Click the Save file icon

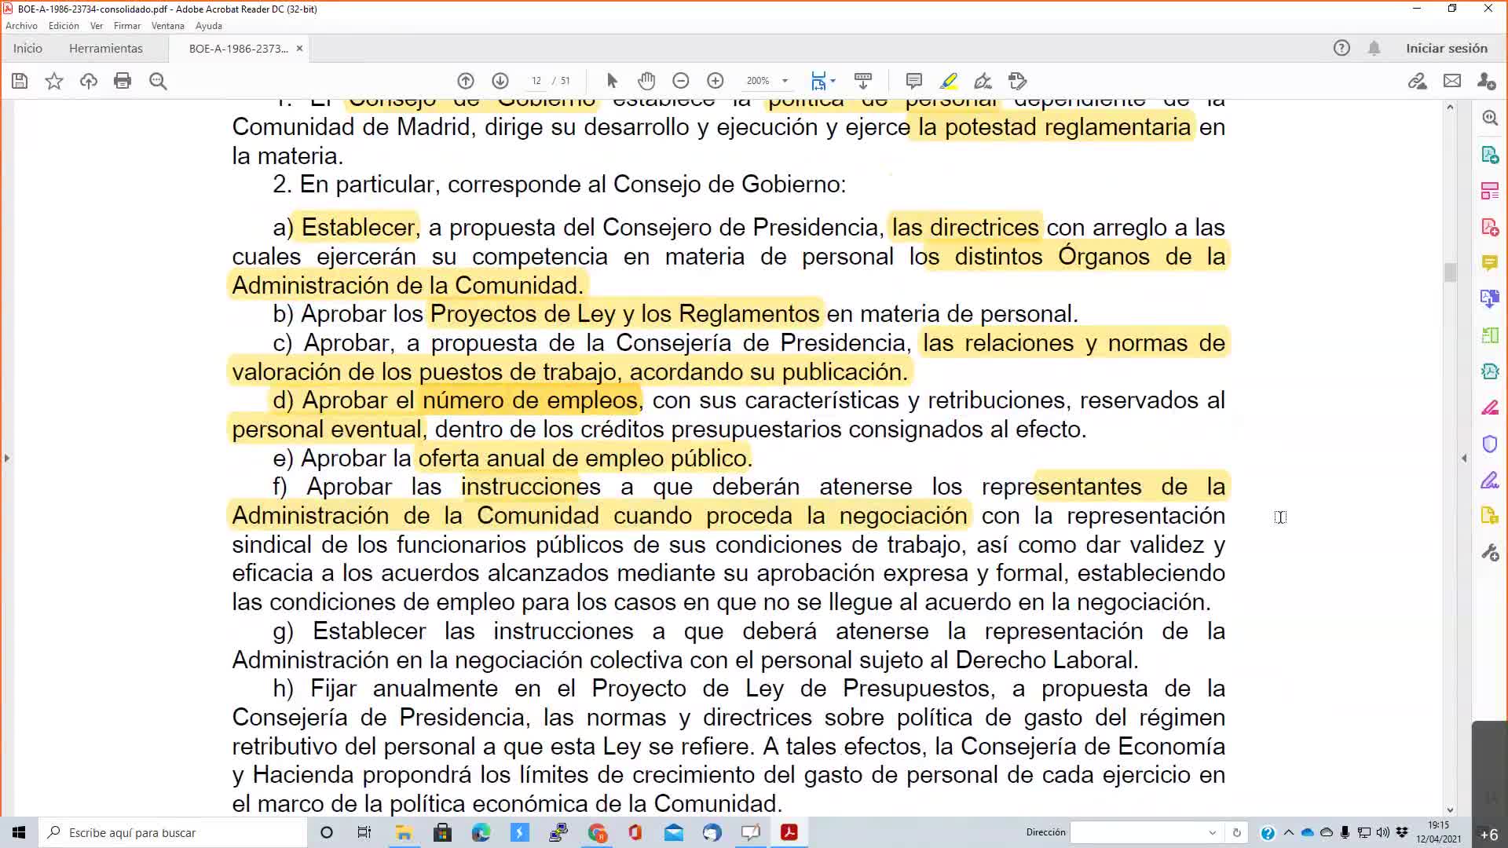point(20,81)
